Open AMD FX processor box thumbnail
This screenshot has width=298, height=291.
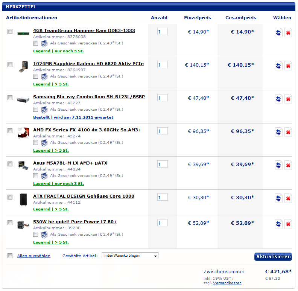(x=23, y=133)
